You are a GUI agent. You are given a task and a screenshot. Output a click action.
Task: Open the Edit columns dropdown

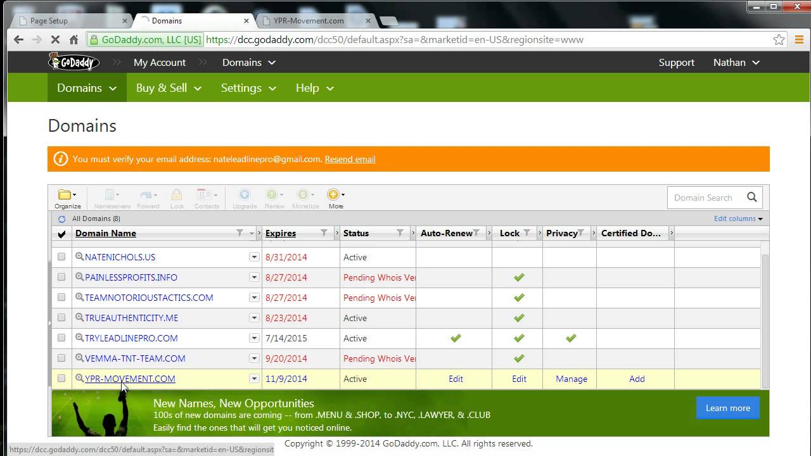(738, 218)
